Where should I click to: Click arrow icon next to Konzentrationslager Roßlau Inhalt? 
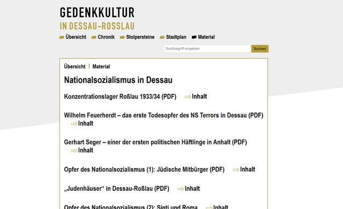[x=188, y=97]
